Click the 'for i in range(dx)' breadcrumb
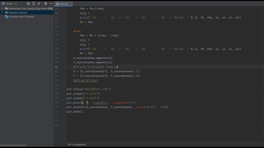The image size is (264, 148). pos(77,144)
